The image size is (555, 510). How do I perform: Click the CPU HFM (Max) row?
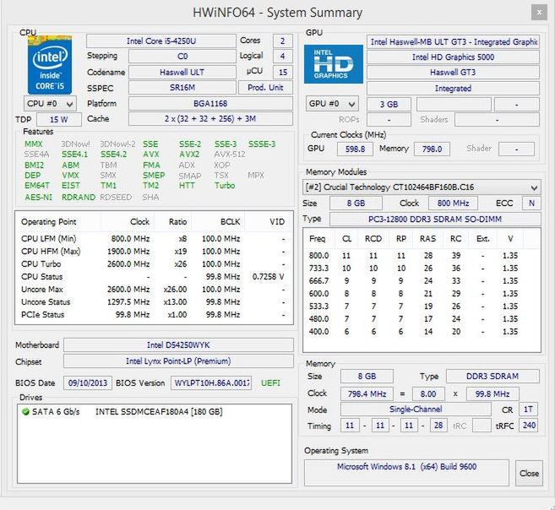[x=154, y=252]
